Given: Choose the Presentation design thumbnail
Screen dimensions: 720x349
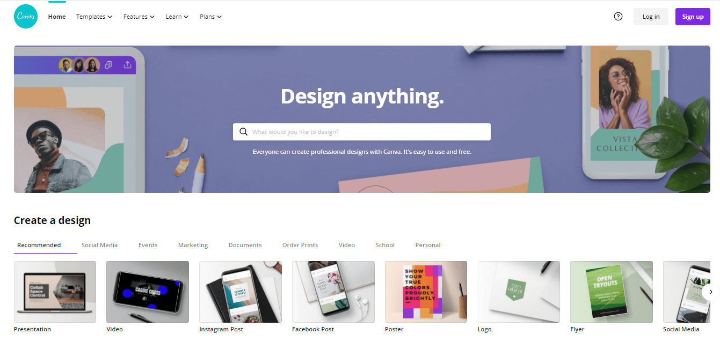Looking at the screenshot, I should click(x=55, y=292).
